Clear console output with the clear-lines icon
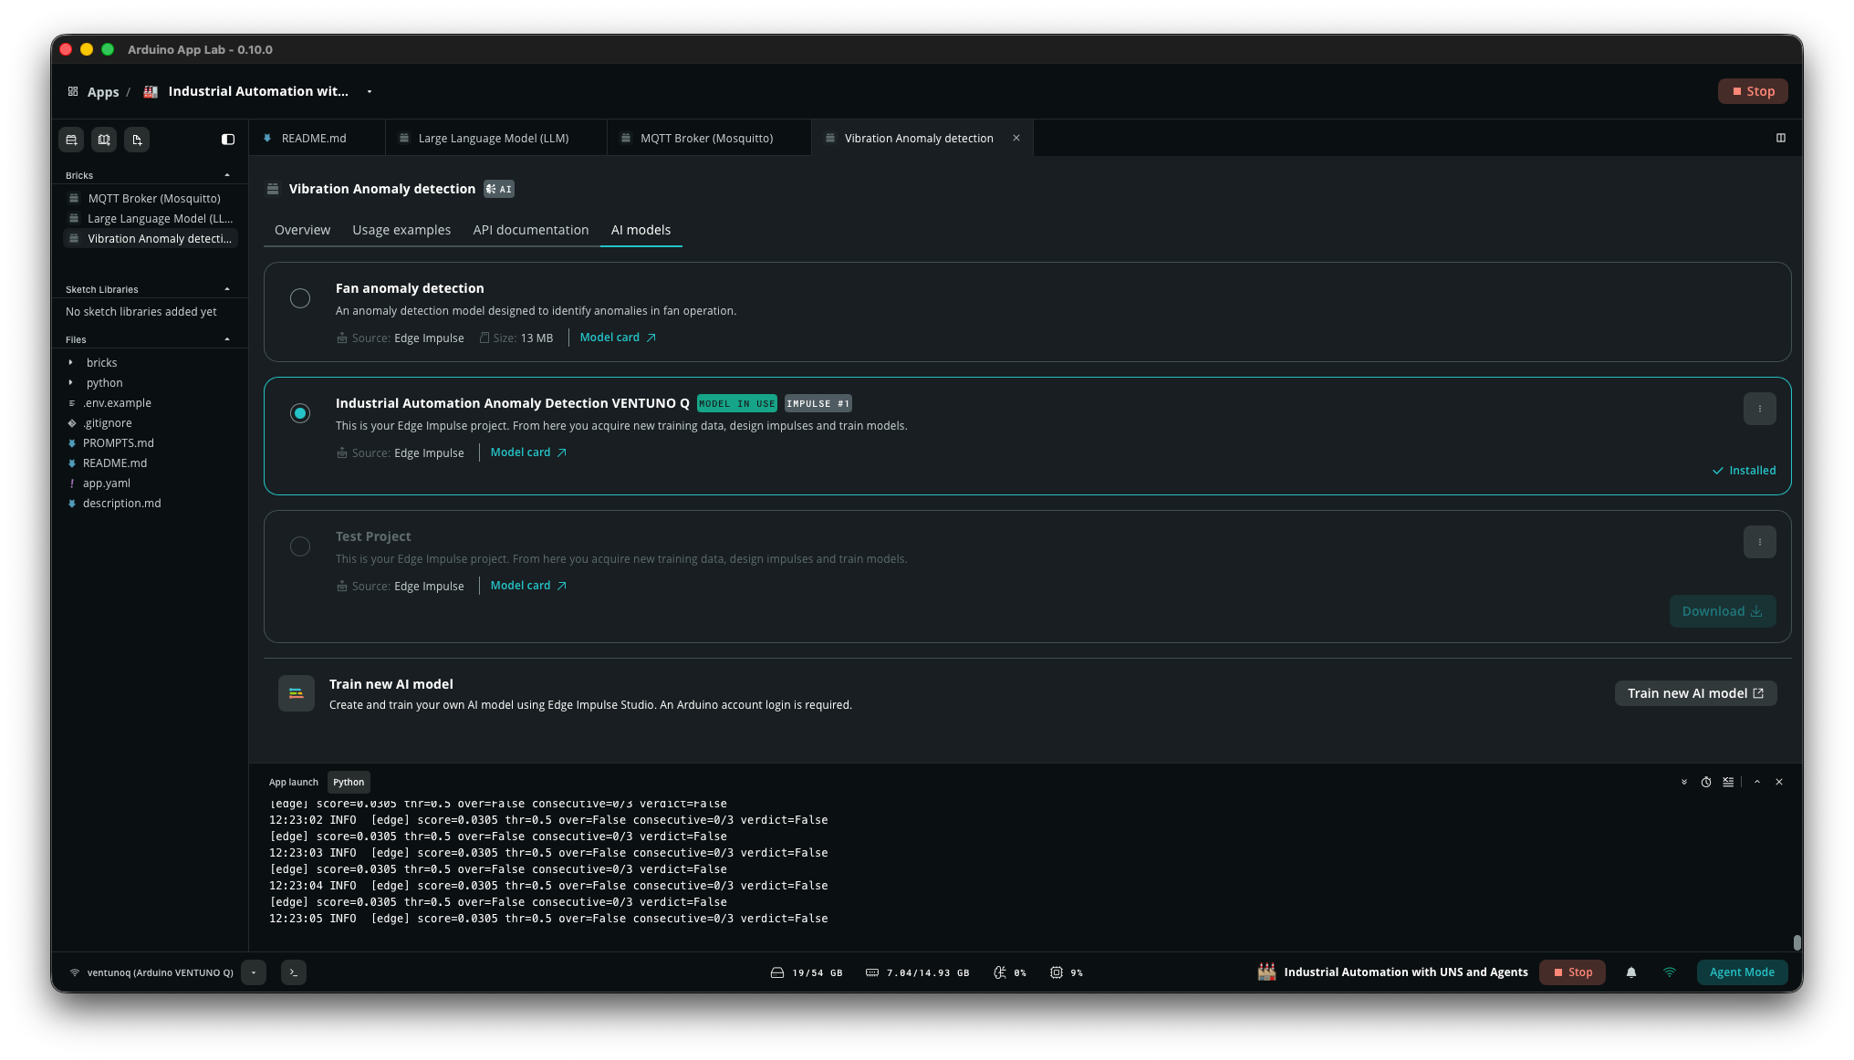 pos(1728,782)
